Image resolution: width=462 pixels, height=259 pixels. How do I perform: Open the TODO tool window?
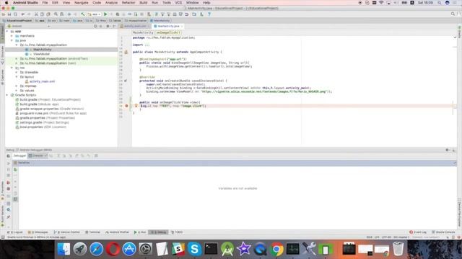click(x=177, y=232)
